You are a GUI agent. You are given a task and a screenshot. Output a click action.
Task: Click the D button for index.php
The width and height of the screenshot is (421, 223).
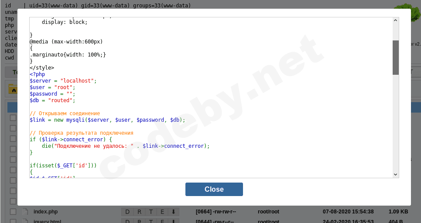point(127,212)
